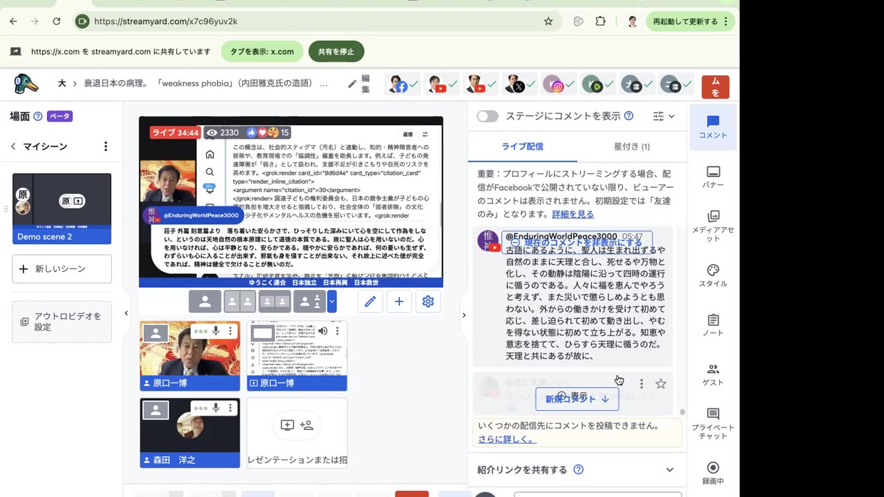This screenshot has height=497, width=884.
Task: Mute microphone on 原口一博 camera card
Action: [x=216, y=331]
